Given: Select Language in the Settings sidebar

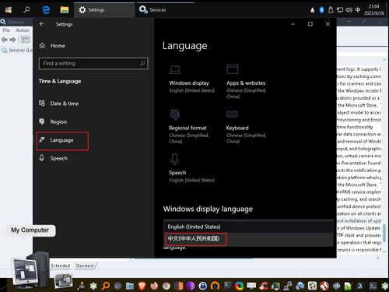Looking at the screenshot, I should (x=62, y=140).
